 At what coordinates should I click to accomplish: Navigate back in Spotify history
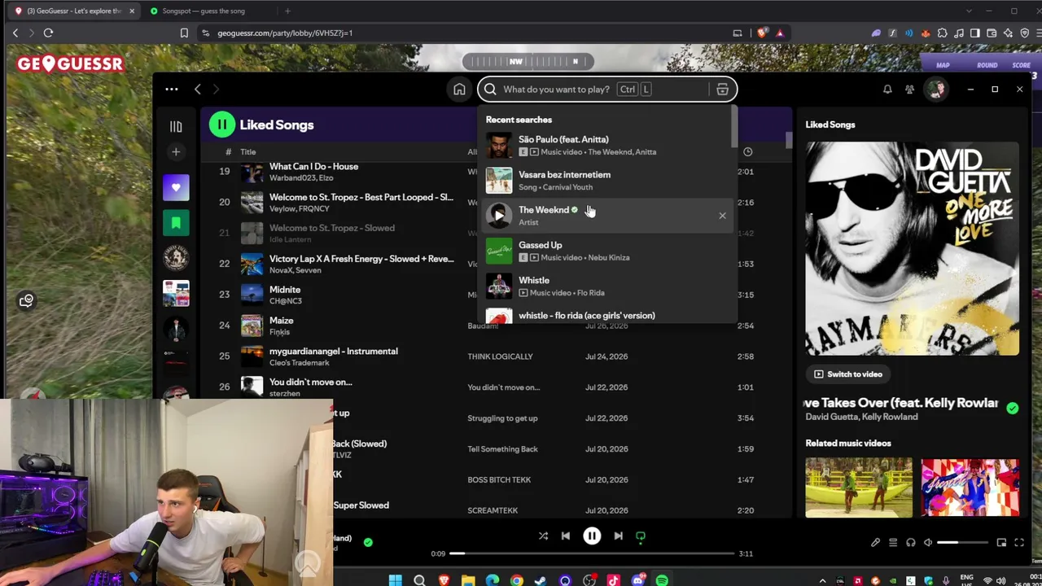pyautogui.click(x=198, y=90)
